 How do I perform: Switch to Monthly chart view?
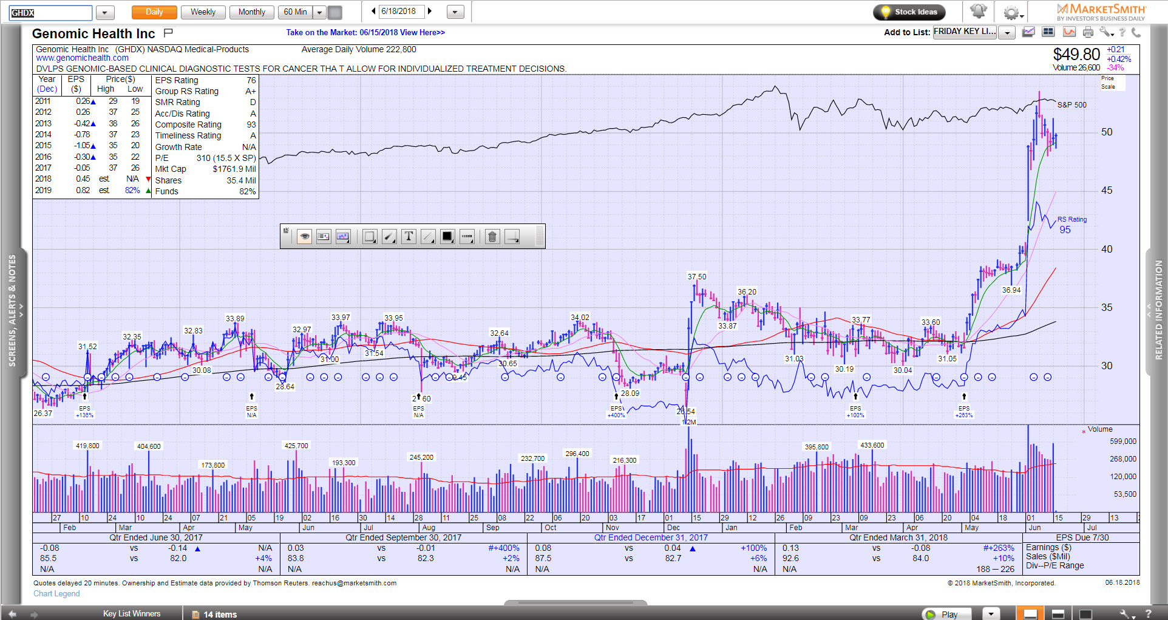click(251, 12)
